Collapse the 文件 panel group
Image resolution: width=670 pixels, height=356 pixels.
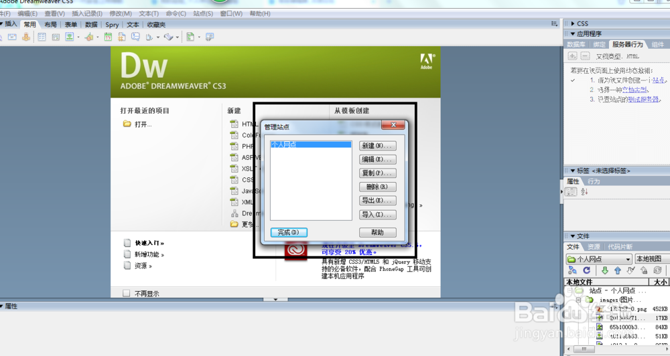[x=573, y=236]
